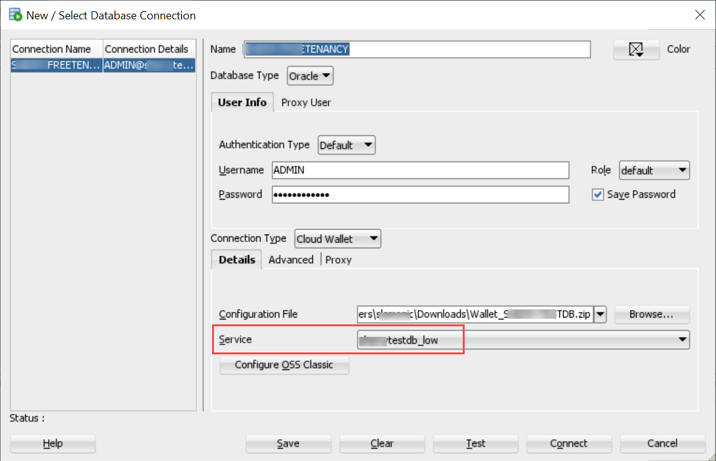This screenshot has height=461, width=716.
Task: Click the SQL Developer connection icon in title bar
Action: tap(16, 14)
